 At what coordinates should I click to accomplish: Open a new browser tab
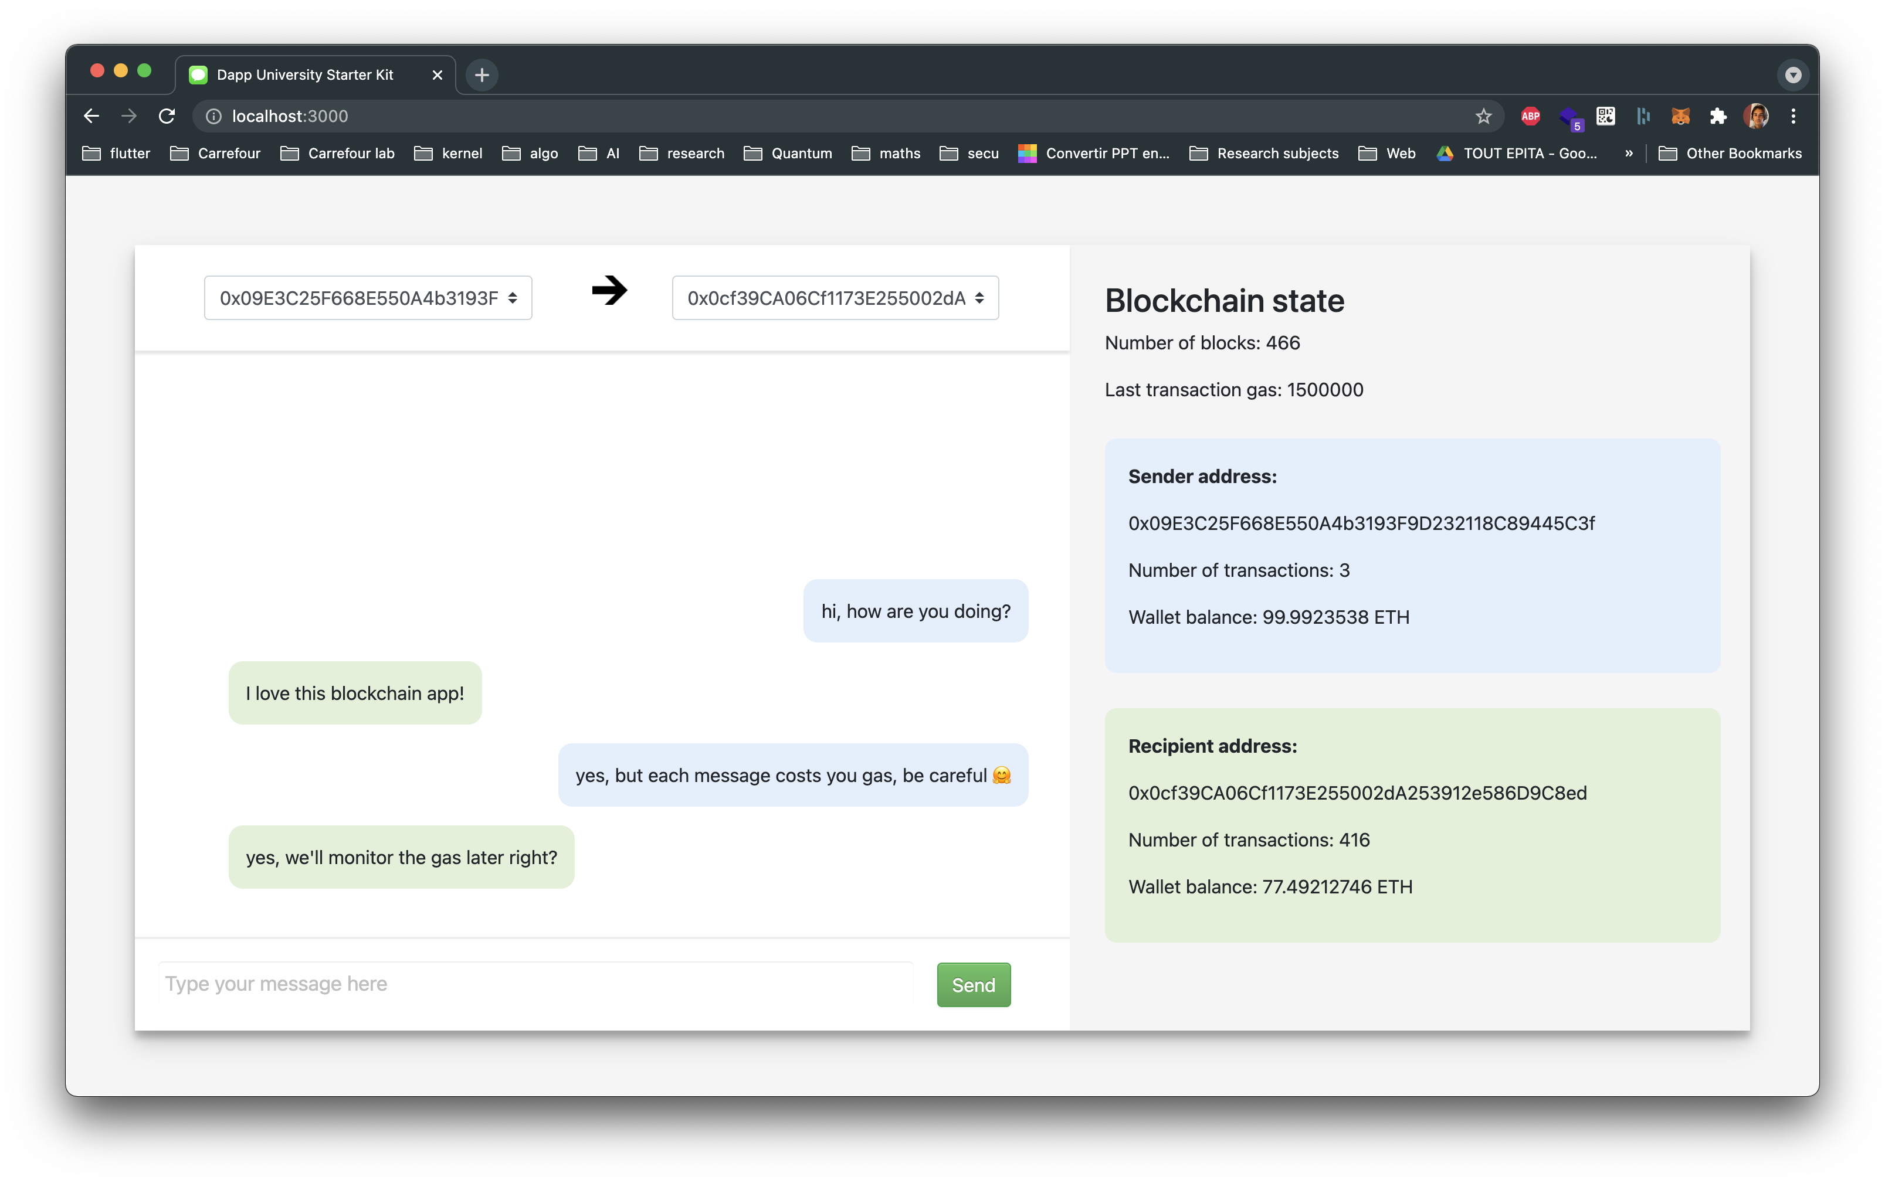click(x=482, y=75)
